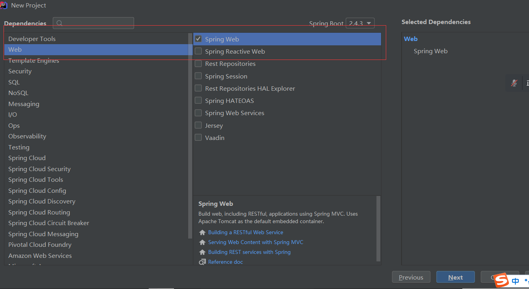Click the Reference doc icon
529x289 pixels.
point(202,261)
